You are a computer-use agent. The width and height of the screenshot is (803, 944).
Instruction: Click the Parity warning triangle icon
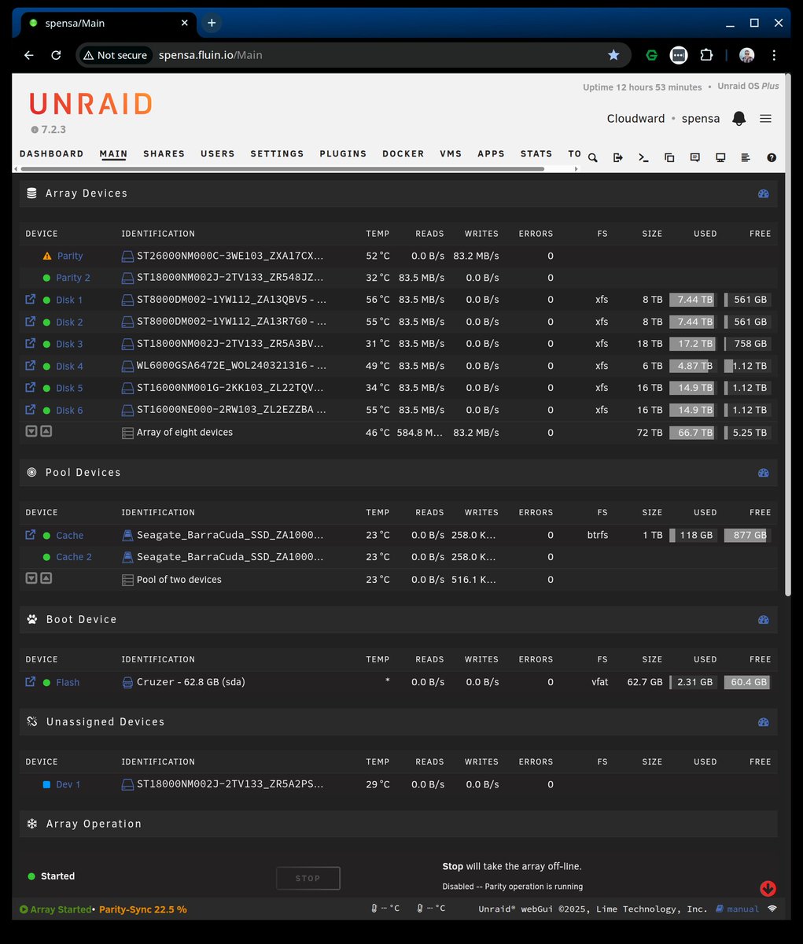pyautogui.click(x=47, y=256)
